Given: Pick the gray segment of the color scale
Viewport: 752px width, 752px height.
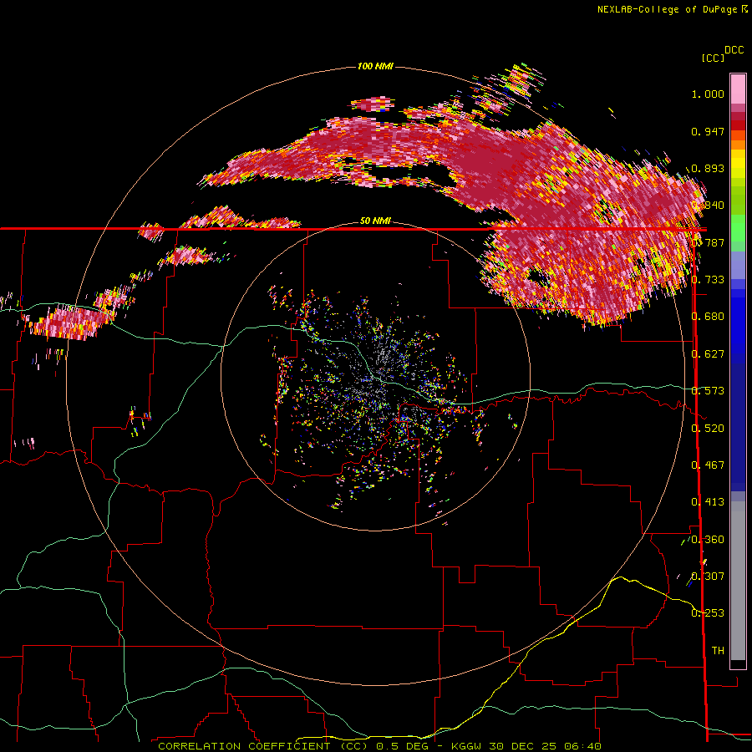Looking at the screenshot, I should pos(738,581).
